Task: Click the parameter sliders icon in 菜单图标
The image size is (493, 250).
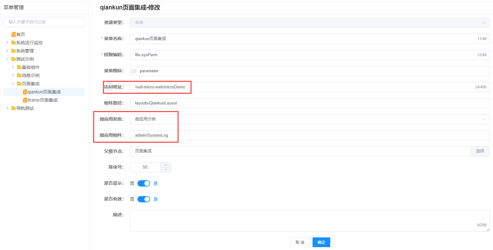Action: [x=134, y=71]
